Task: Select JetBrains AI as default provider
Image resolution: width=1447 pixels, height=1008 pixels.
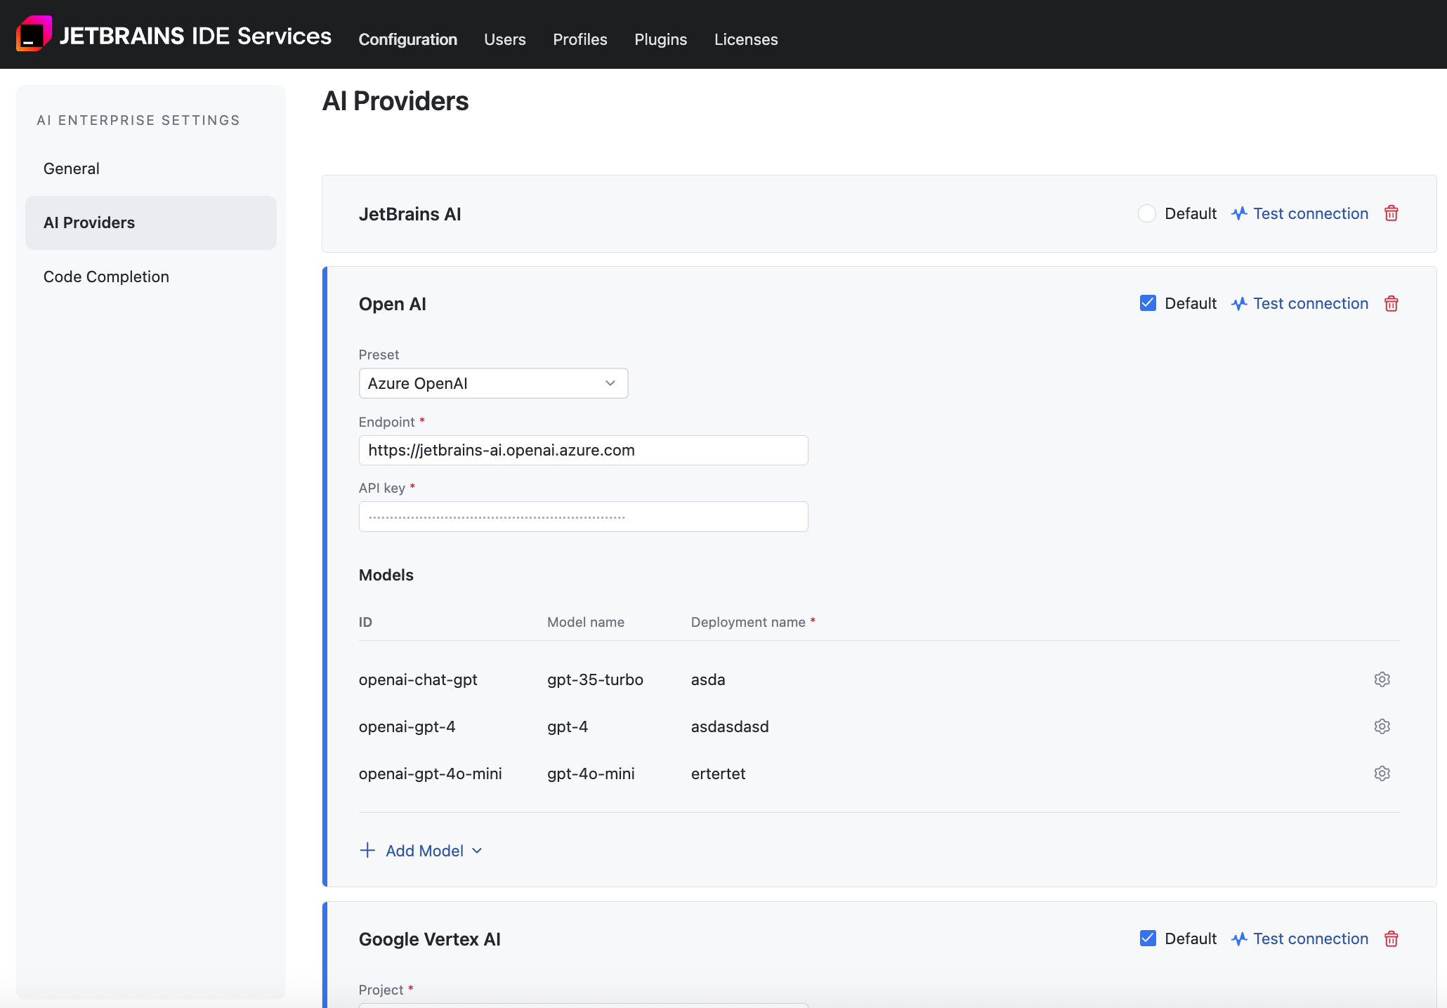Action: [1146, 213]
